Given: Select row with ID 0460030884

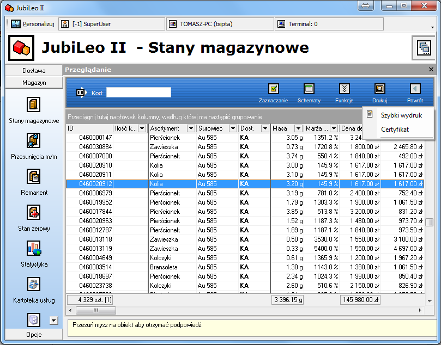Looking at the screenshot, I should tap(245, 147).
